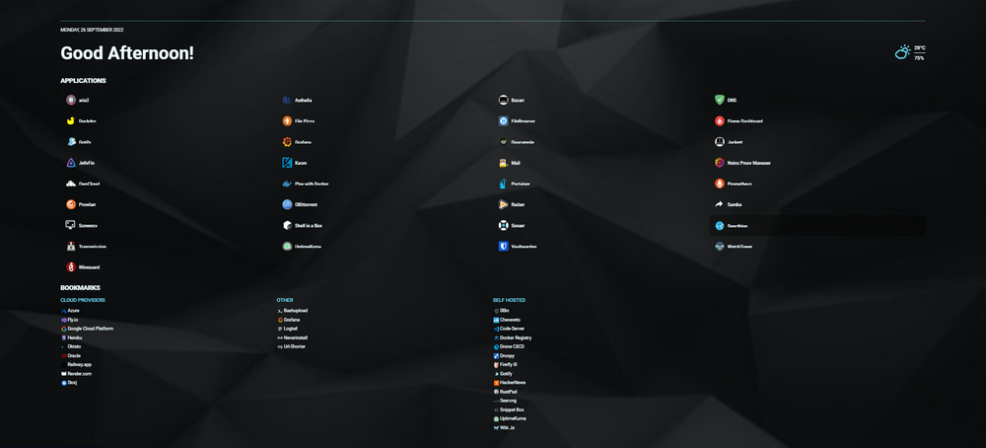Launch the Radarr app icon
Screen dimensions: 986x448
(x=504, y=205)
